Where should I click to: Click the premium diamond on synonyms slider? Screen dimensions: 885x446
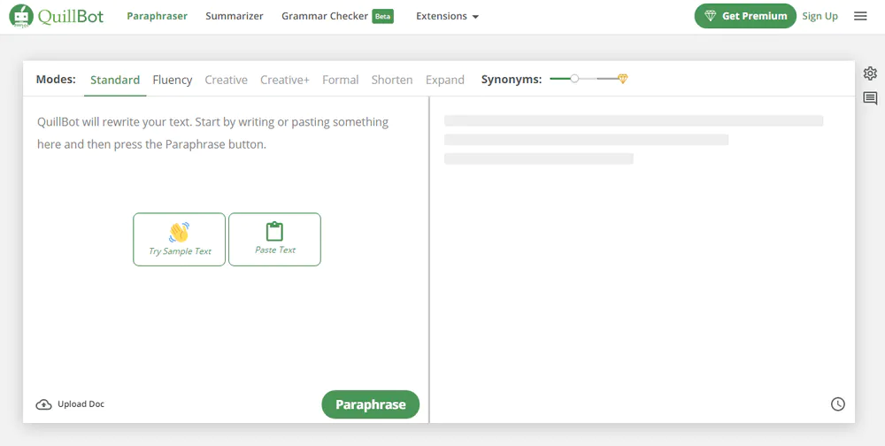[x=623, y=79]
